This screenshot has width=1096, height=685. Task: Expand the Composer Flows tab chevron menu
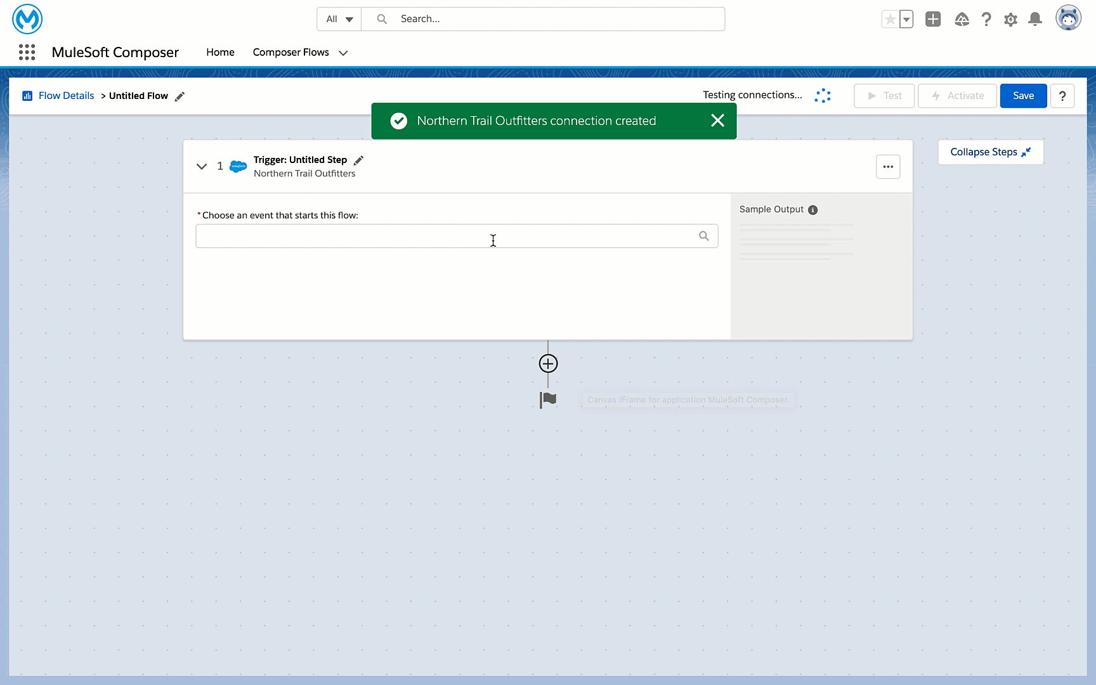[x=343, y=53]
